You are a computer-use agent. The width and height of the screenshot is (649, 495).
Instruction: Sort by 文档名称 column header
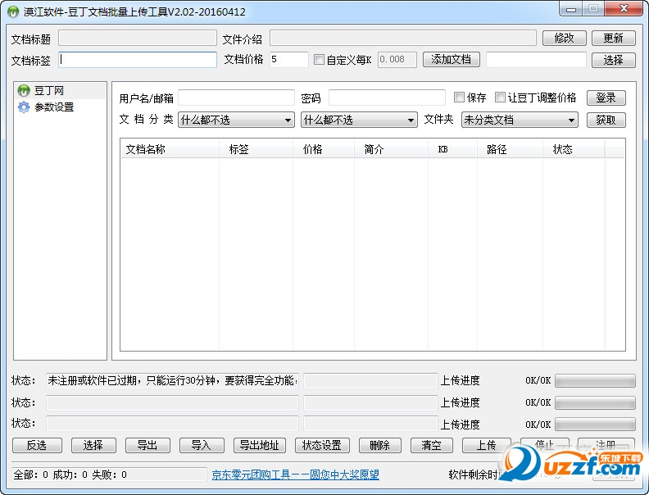[x=170, y=149]
